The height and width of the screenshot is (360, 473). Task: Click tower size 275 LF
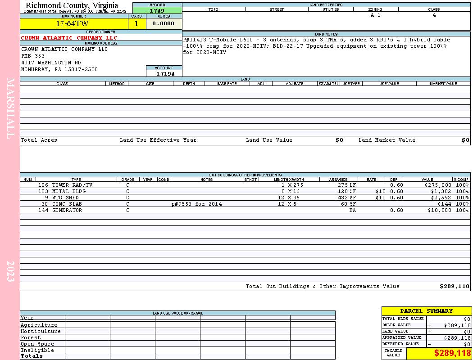[x=347, y=185]
